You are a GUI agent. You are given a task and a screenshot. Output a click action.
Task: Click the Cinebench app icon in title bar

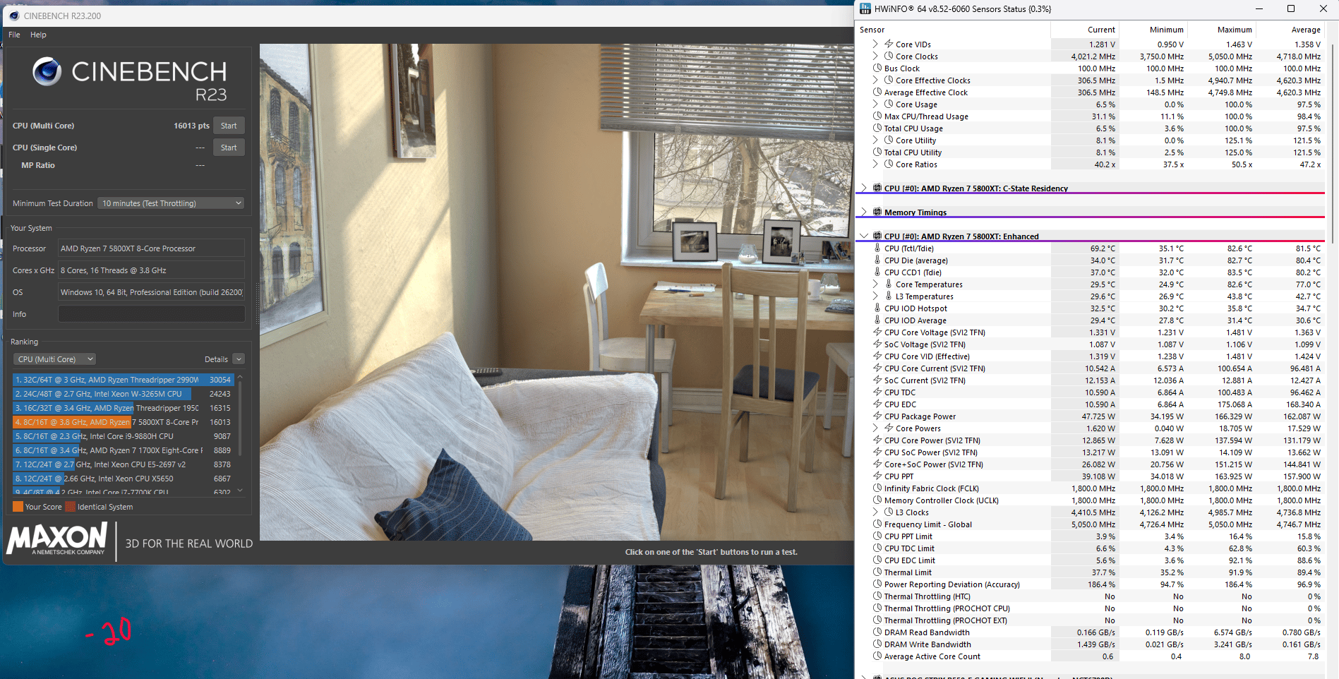pos(14,16)
